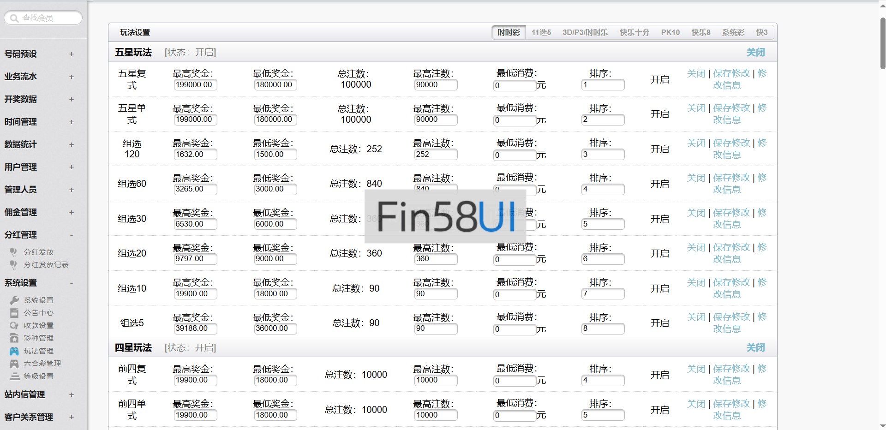Click the 查找会员 search field
The image size is (886, 430).
[43, 18]
